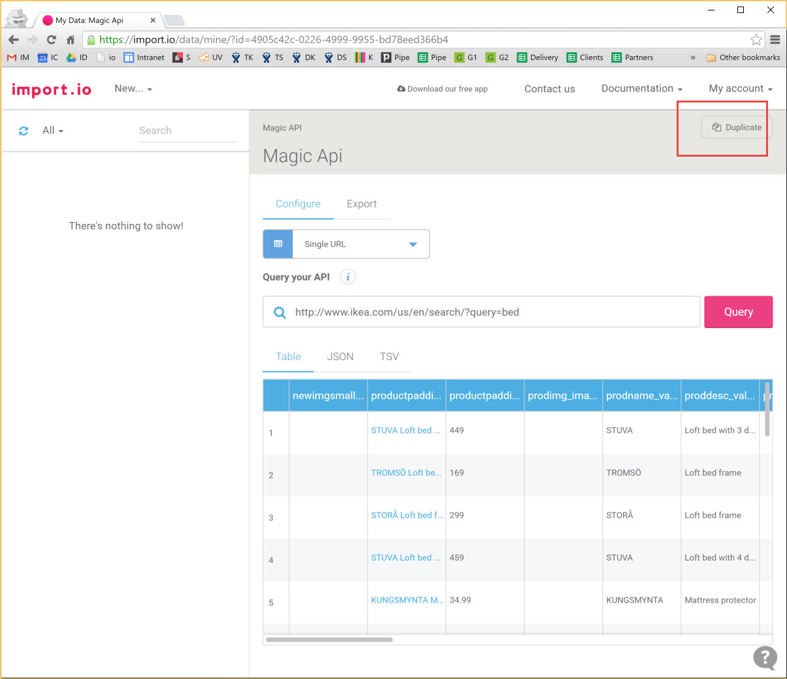Open the All filter dropdown

pos(53,131)
